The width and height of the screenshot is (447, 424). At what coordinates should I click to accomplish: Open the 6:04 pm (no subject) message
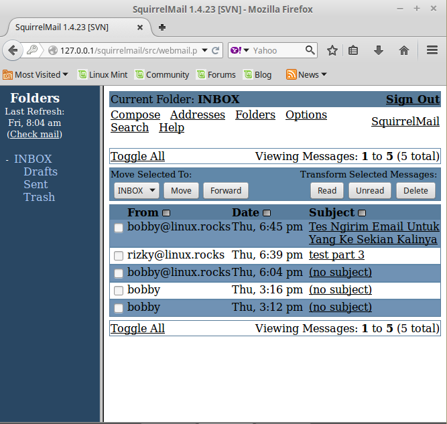pos(340,272)
